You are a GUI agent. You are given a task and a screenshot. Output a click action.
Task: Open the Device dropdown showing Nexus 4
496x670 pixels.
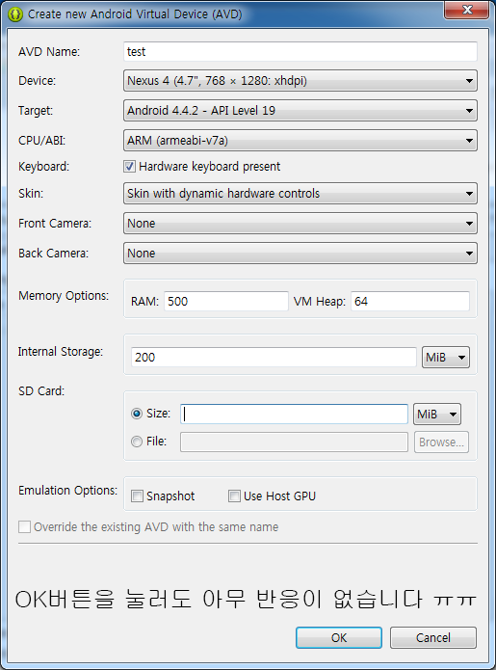coord(300,81)
